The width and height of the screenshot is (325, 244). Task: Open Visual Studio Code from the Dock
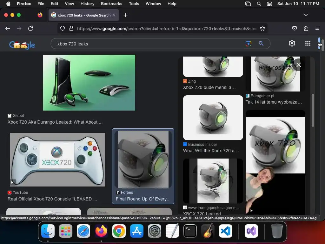pyautogui.click(x=226, y=231)
